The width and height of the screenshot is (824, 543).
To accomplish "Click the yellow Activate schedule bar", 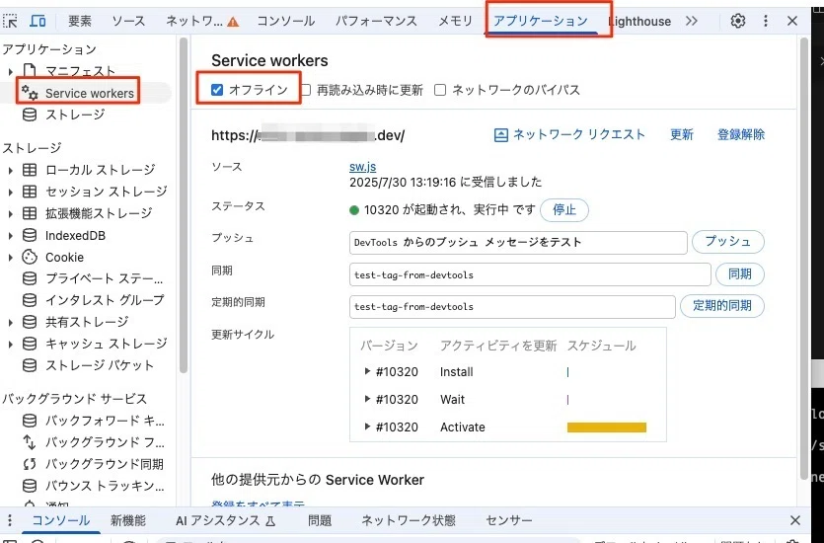I will point(607,427).
